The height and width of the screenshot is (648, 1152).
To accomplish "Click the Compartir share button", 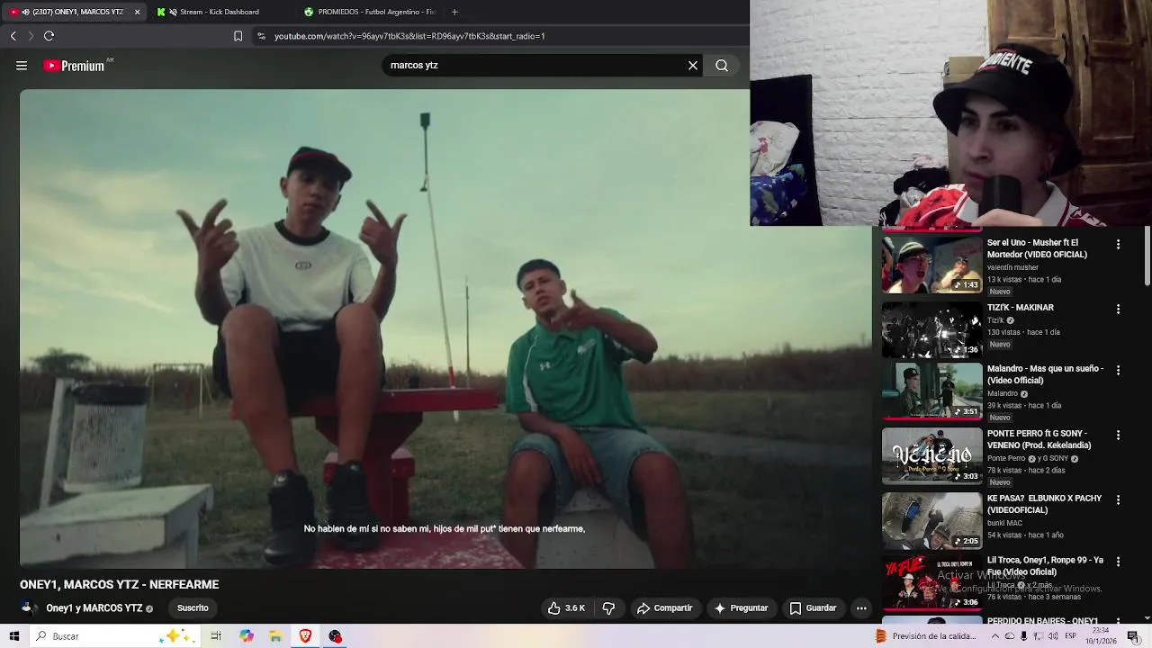I will (664, 608).
